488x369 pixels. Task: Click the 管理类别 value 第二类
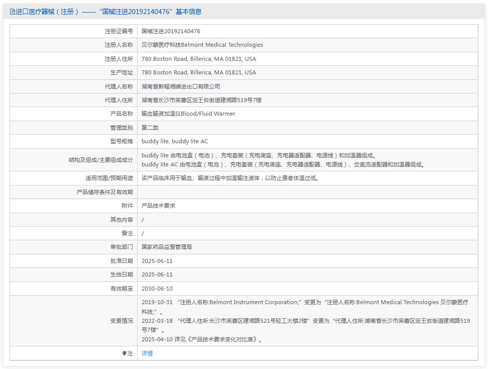151,128
